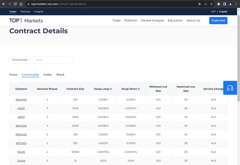
Task: Click XAUUSD swap long value -0.018%
Action: pyautogui.click(x=103, y=100)
